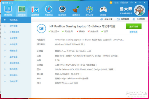Screen dimensions: 149x99
Task: Click green 重新扫描 rescan button
Action: click(x=134, y=26)
